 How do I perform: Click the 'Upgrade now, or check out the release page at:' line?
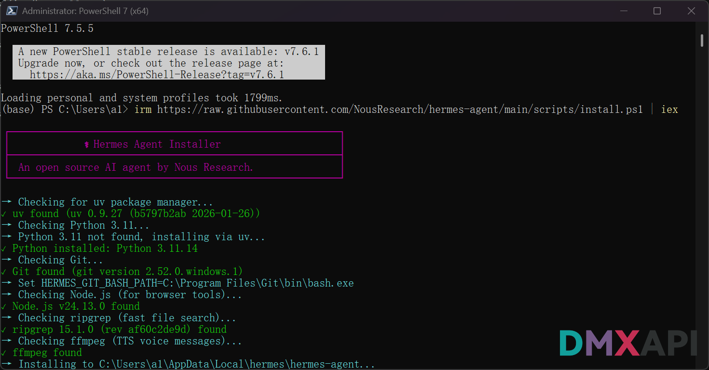[x=151, y=63]
